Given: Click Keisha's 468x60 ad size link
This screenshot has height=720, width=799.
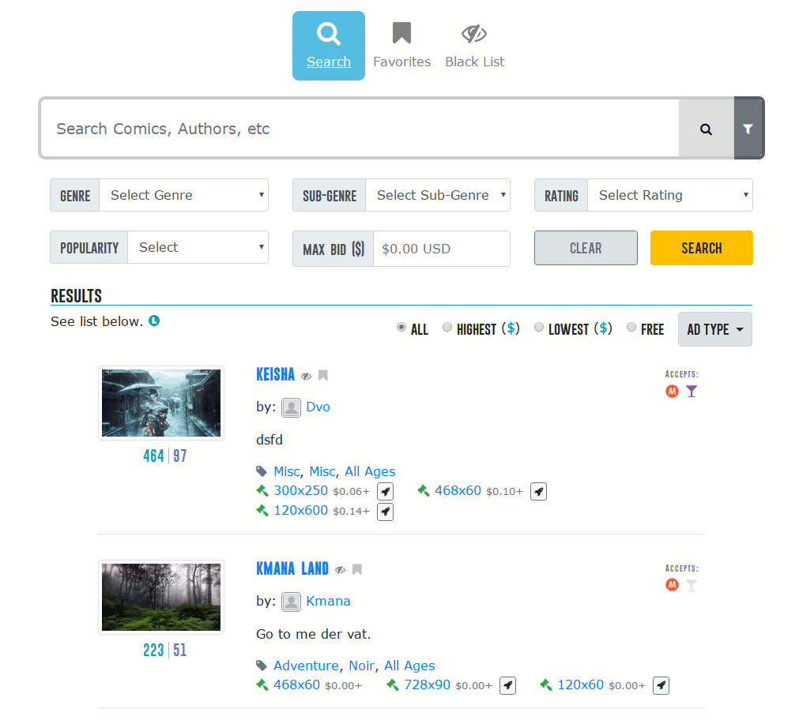Looking at the screenshot, I should [x=458, y=490].
